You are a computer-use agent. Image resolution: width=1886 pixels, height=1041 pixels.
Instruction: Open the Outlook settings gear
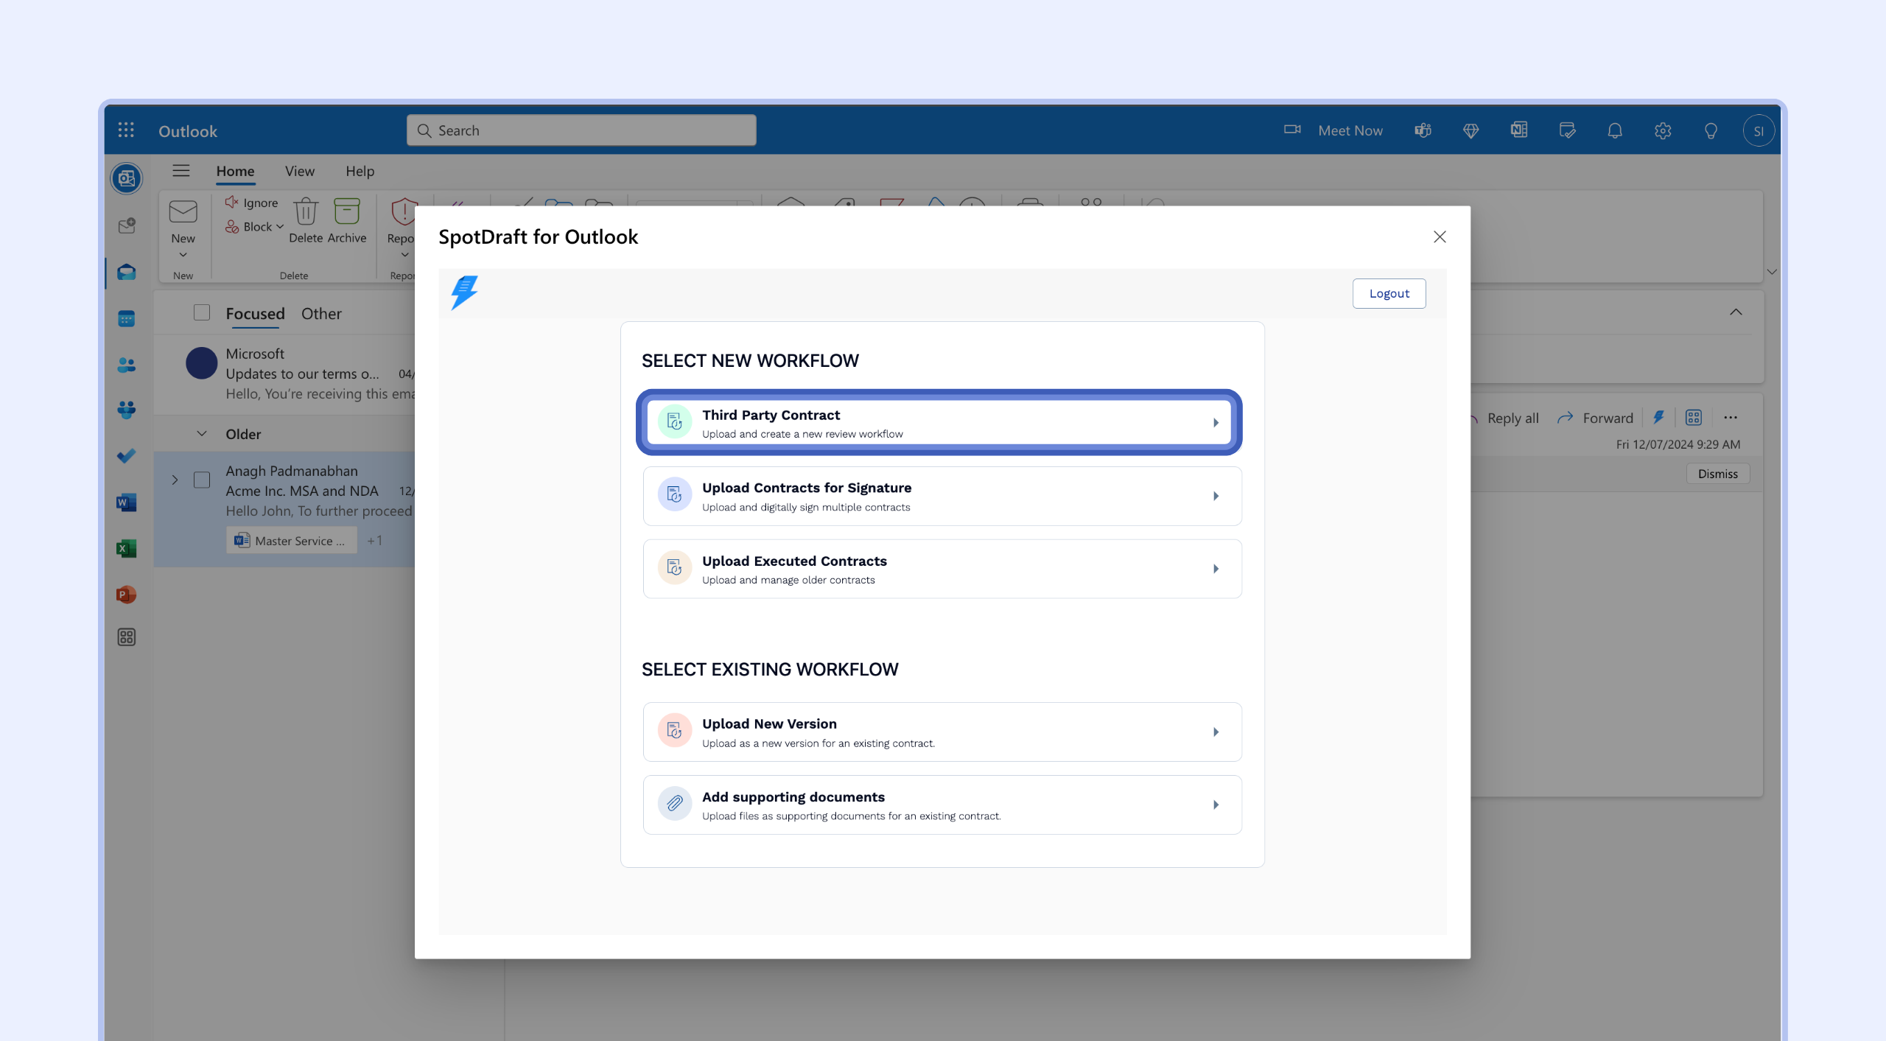tap(1662, 130)
